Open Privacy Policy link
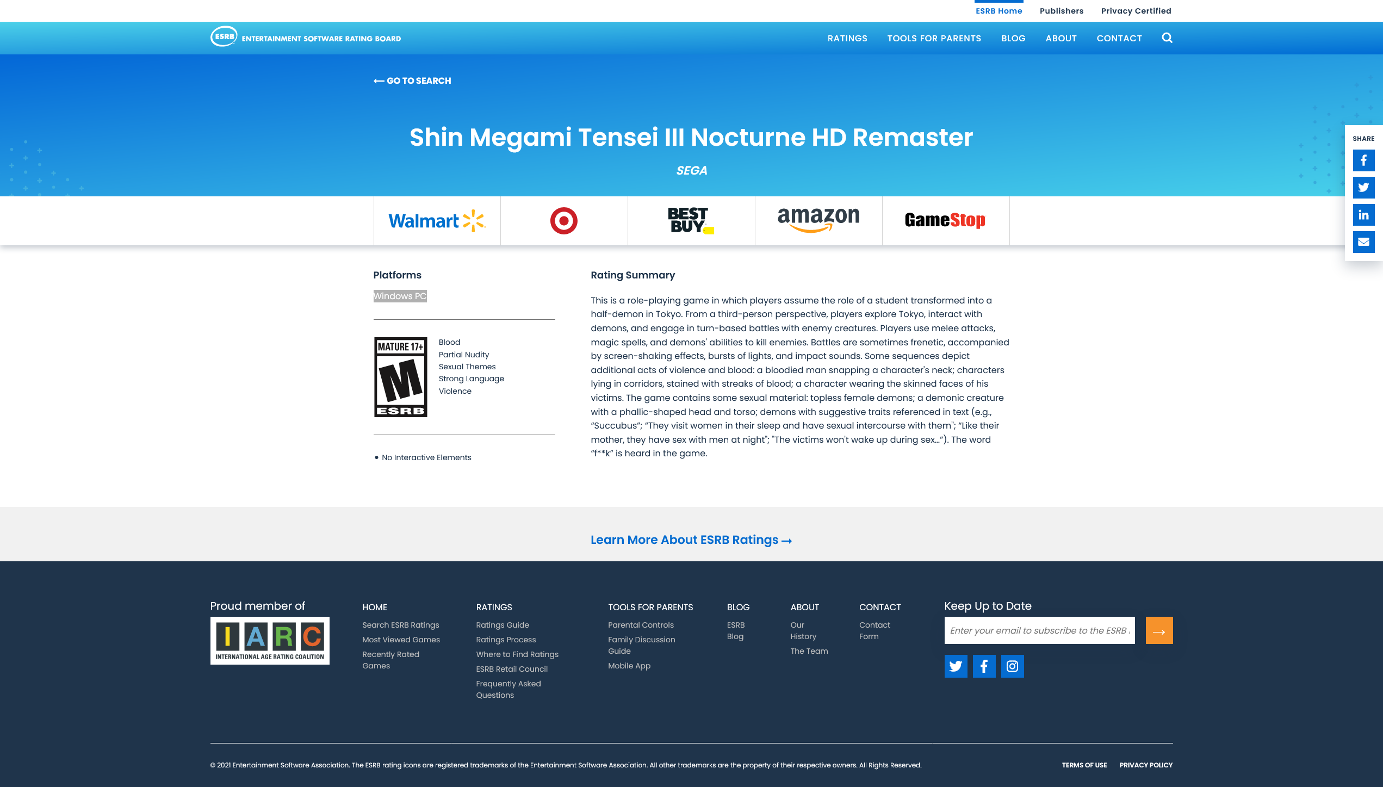1383x787 pixels. (1146, 765)
